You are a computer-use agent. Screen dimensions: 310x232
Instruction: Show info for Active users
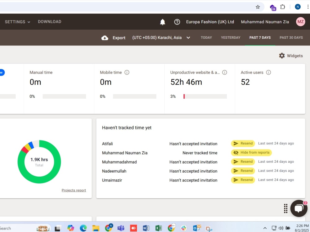[x=268, y=72]
